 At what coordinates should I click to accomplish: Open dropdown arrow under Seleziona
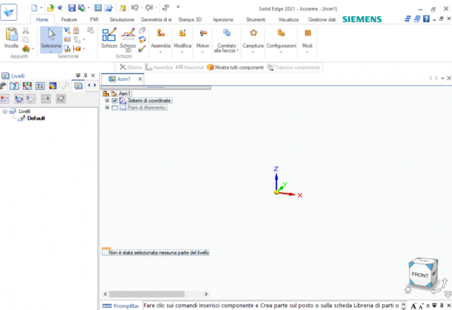pos(51,52)
